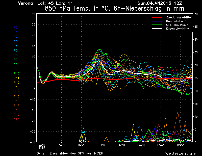Click the P0 ensemble member label
The image size is (202, 156).
(16, 28)
